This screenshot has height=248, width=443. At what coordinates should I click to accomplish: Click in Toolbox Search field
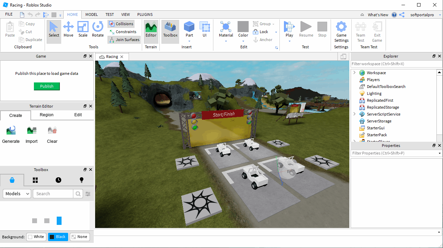point(53,194)
